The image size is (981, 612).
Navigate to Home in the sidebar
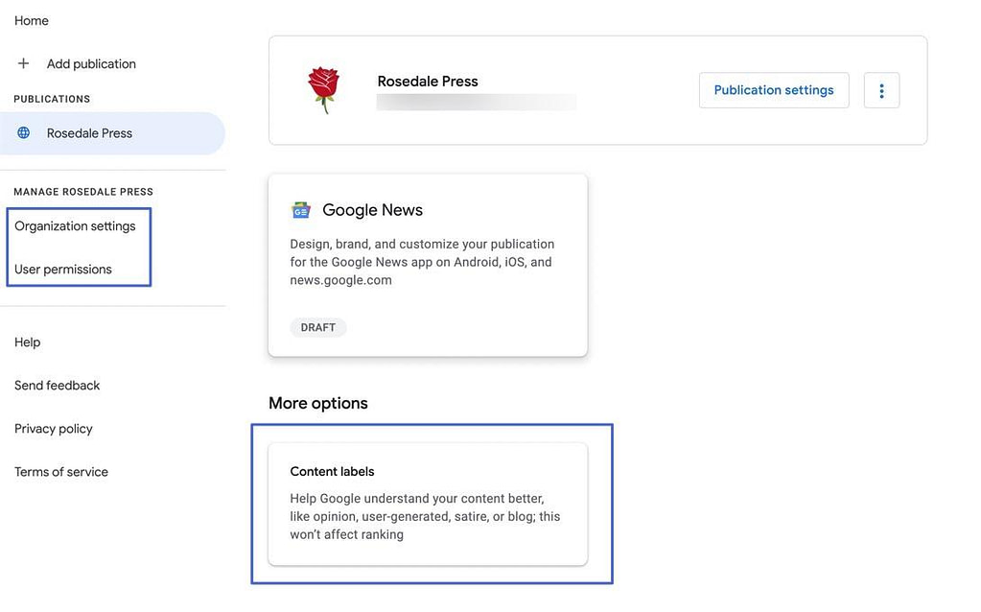(x=31, y=20)
